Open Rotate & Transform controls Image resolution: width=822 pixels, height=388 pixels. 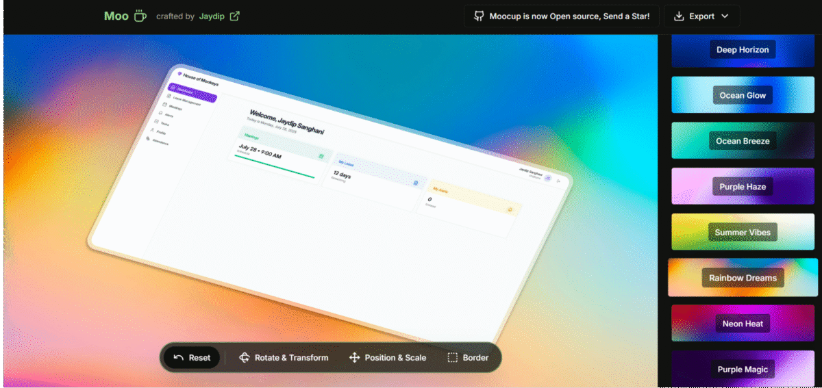click(284, 357)
